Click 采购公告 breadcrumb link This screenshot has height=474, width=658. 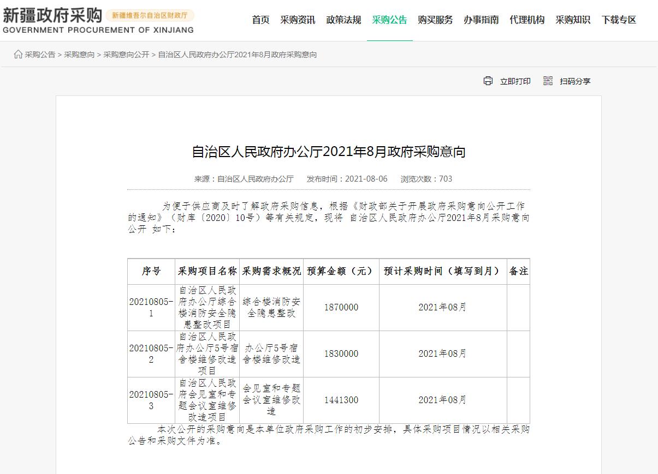[40, 55]
